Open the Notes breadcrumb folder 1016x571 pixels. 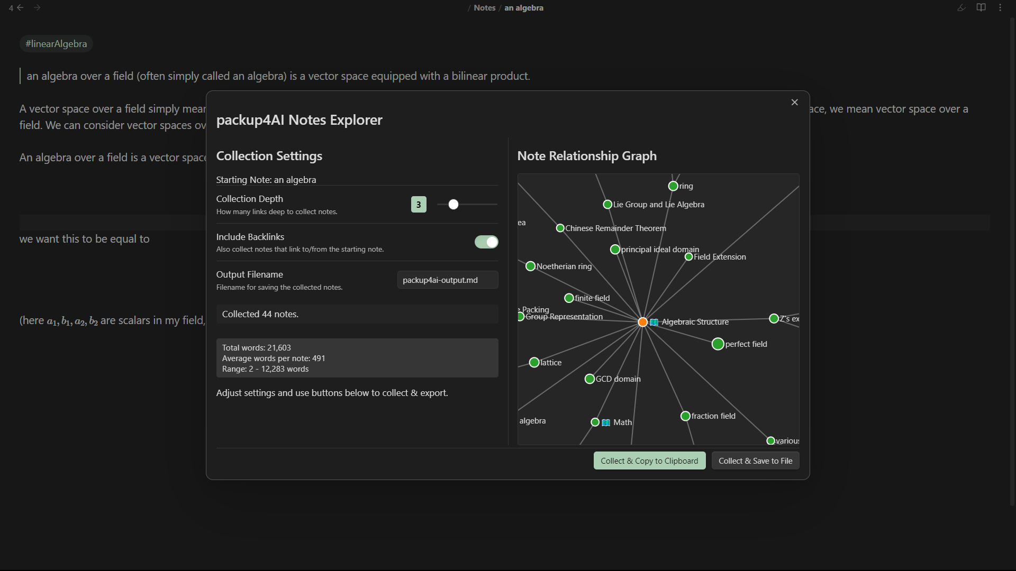click(x=484, y=8)
